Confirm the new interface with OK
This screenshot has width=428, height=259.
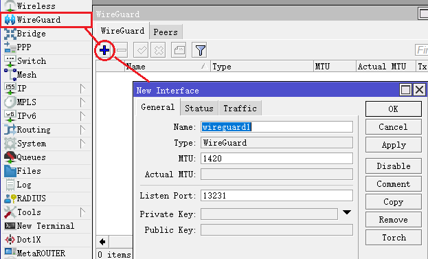pos(394,109)
